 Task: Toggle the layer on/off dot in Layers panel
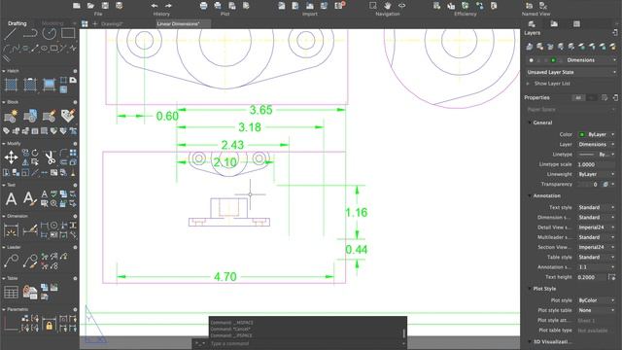tap(532, 60)
